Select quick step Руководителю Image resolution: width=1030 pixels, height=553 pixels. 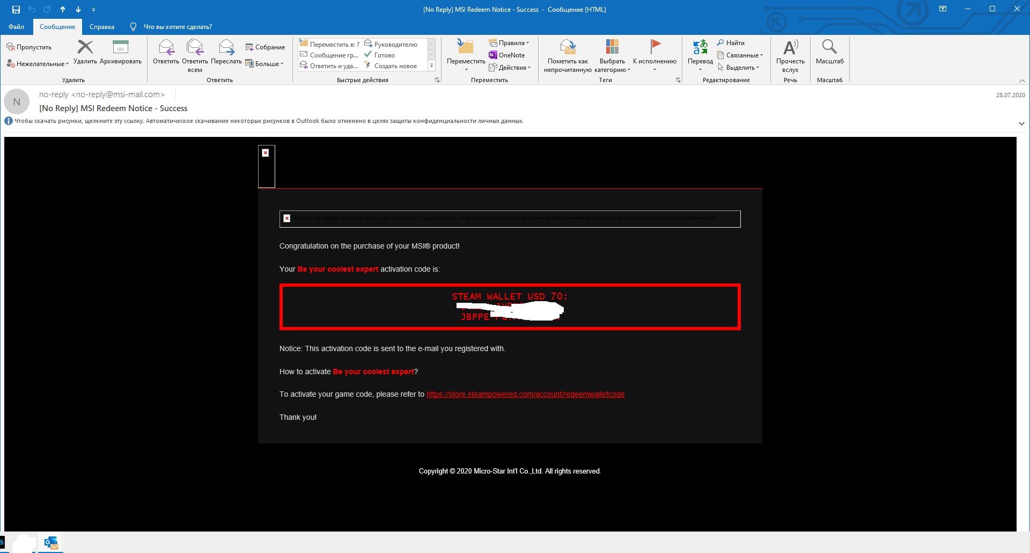[x=391, y=44]
